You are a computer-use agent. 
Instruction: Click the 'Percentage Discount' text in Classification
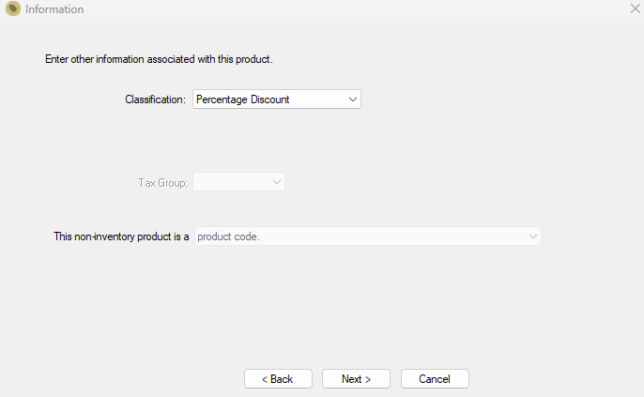point(243,99)
